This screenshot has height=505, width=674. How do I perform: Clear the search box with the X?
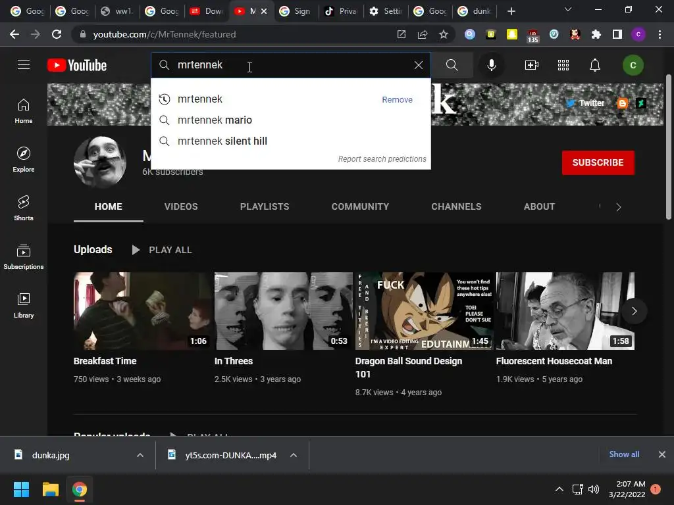coord(418,65)
